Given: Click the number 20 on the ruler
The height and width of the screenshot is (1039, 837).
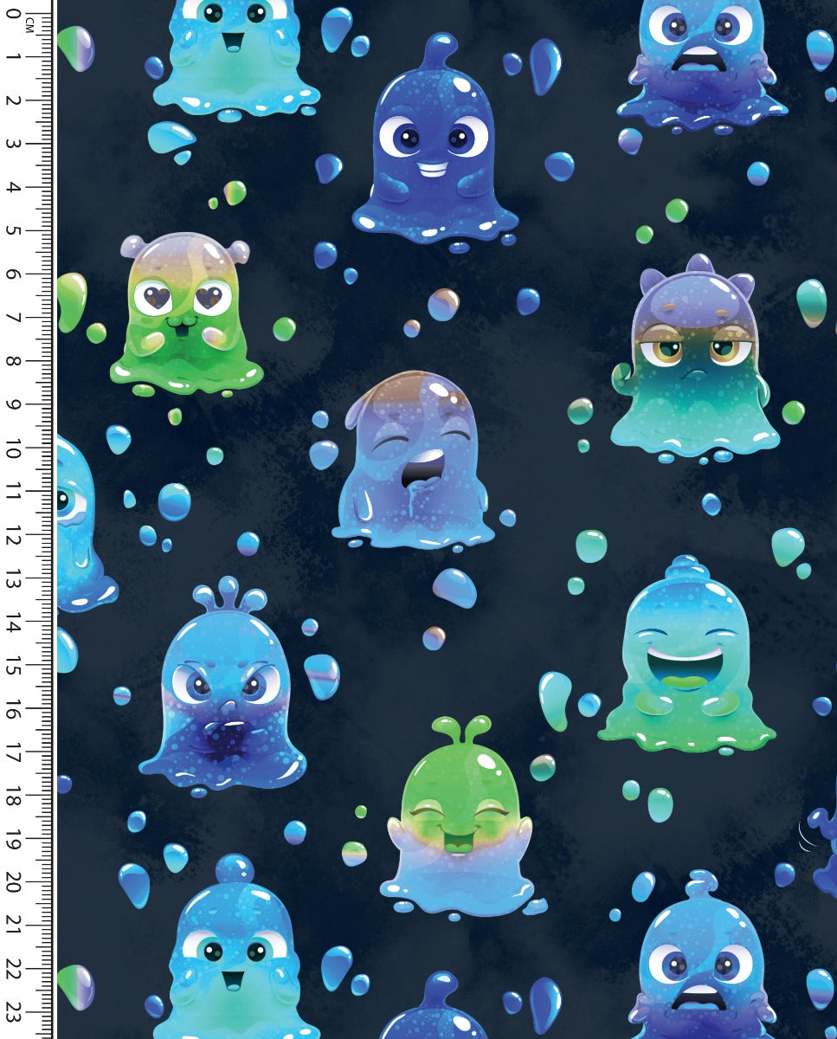Looking at the screenshot, I should click(14, 881).
